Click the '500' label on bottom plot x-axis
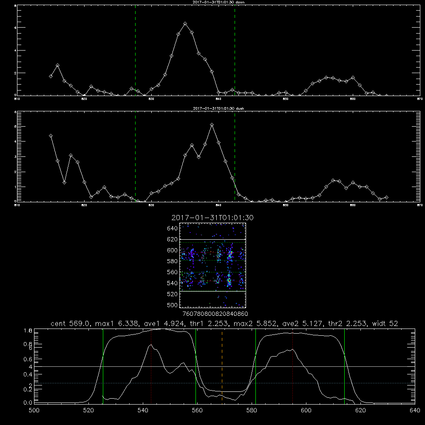 click(x=34, y=411)
